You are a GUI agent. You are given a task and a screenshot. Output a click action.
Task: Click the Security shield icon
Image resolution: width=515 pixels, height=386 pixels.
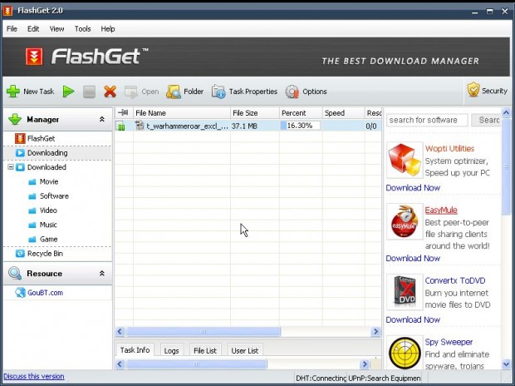473,90
